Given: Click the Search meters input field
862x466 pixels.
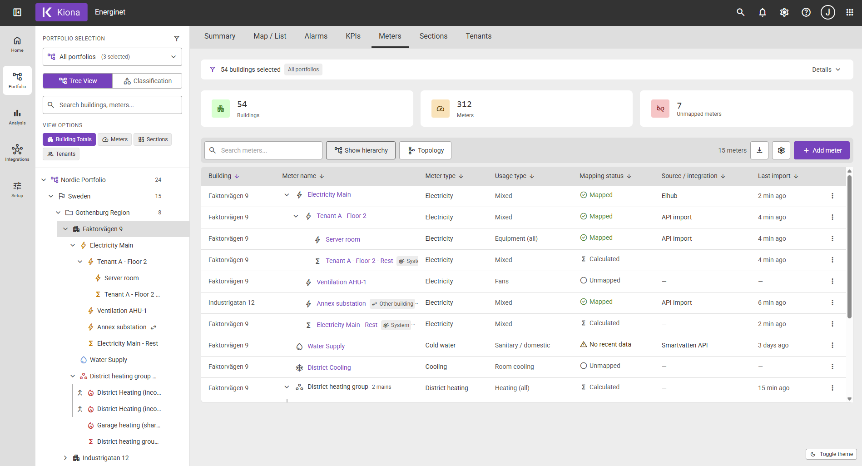Looking at the screenshot, I should coord(263,150).
